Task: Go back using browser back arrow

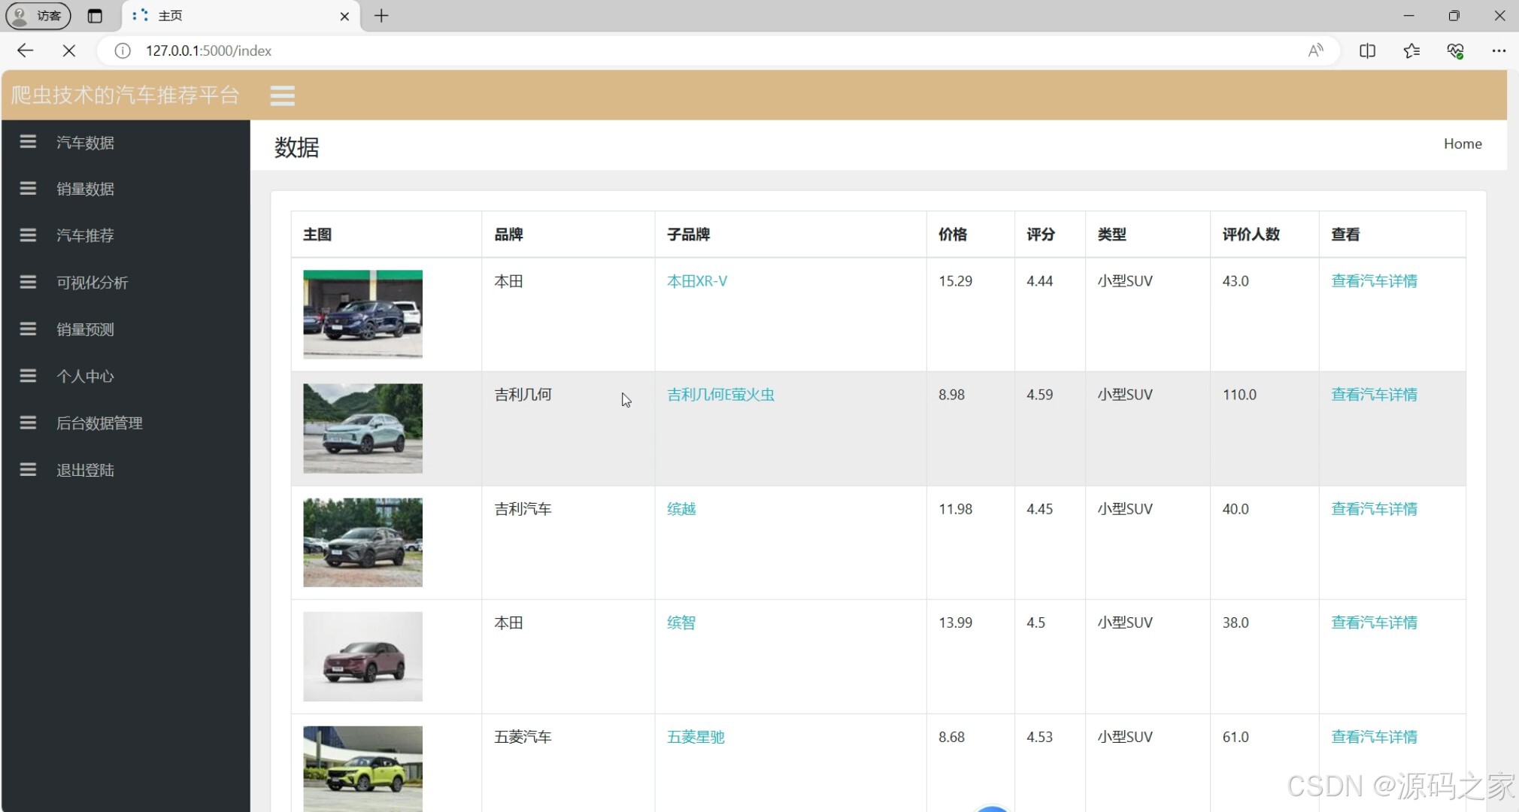Action: (x=25, y=50)
